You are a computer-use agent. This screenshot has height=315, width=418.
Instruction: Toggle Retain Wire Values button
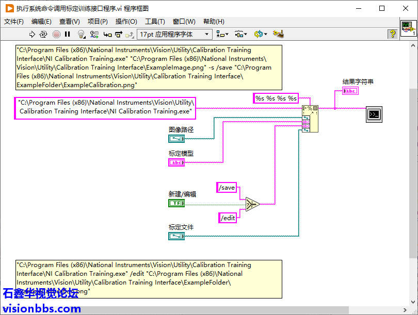click(x=94, y=34)
